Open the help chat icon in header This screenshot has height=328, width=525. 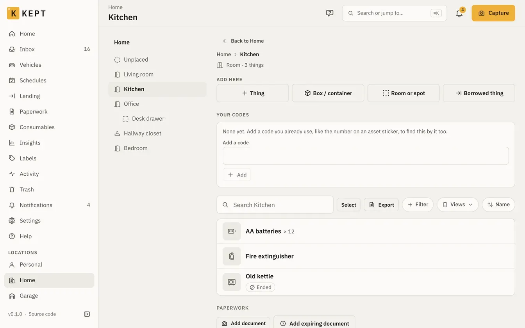pos(330,13)
